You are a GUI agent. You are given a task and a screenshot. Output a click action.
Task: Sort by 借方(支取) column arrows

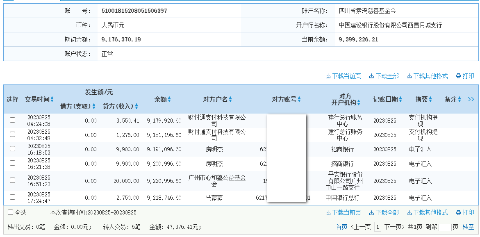pos(94,106)
